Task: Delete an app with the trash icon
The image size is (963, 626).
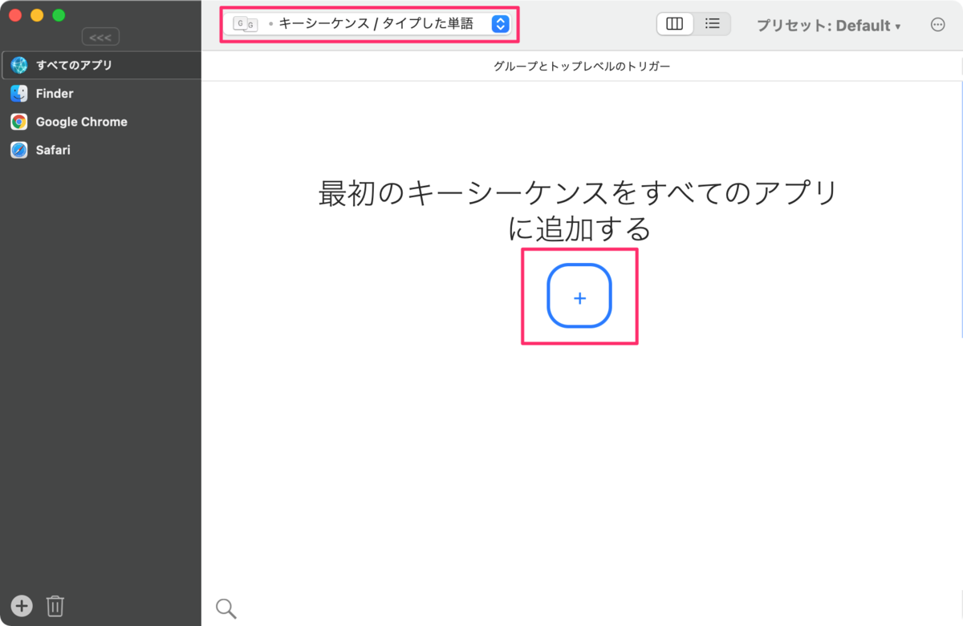Action: (x=55, y=606)
